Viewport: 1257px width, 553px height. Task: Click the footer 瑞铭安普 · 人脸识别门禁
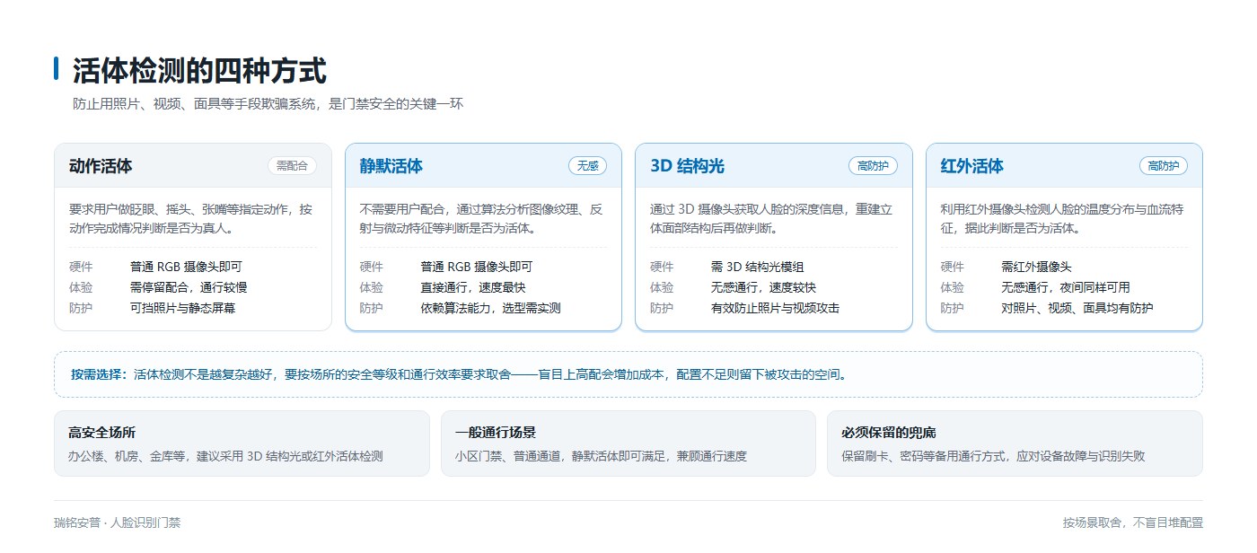click(x=118, y=522)
